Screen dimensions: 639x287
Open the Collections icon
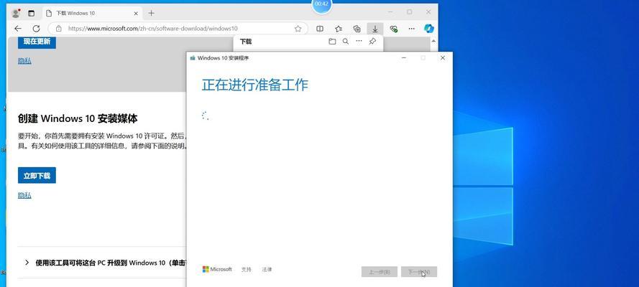(357, 29)
